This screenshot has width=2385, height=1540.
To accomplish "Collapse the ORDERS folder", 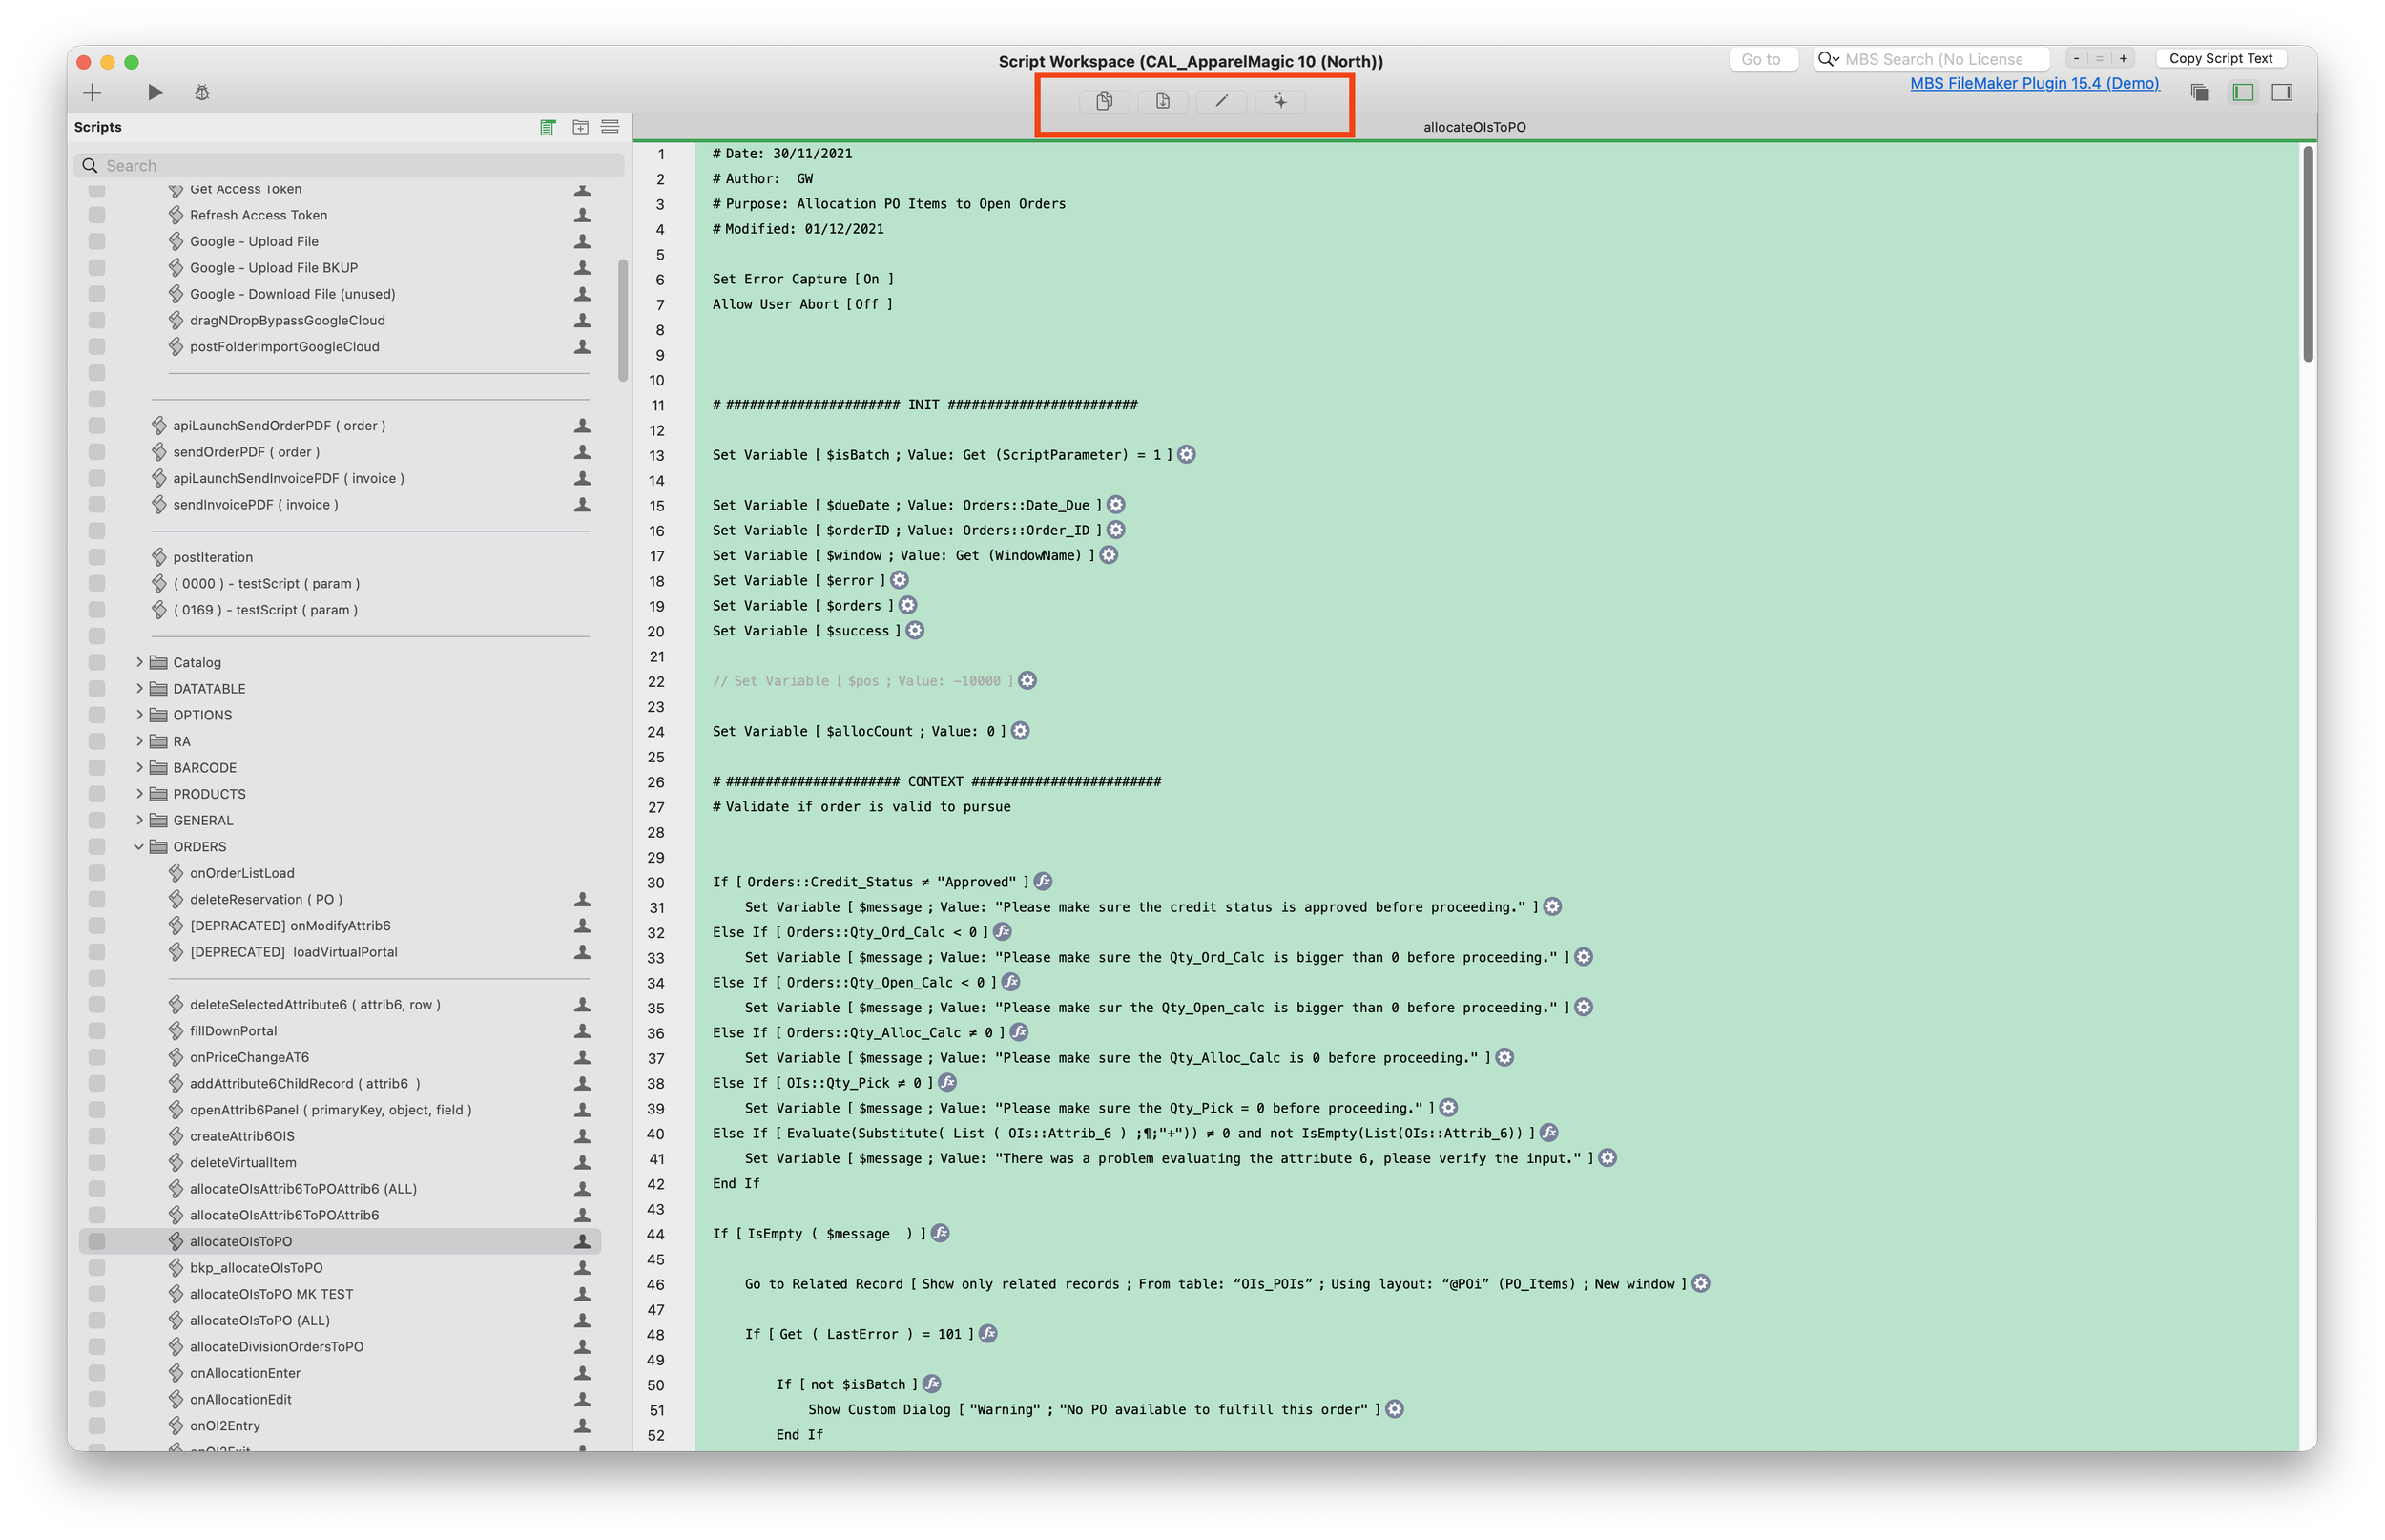I will tap(139, 847).
